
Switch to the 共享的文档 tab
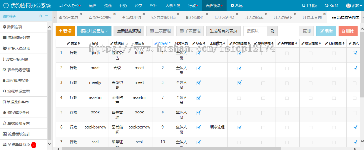[x=163, y=17]
